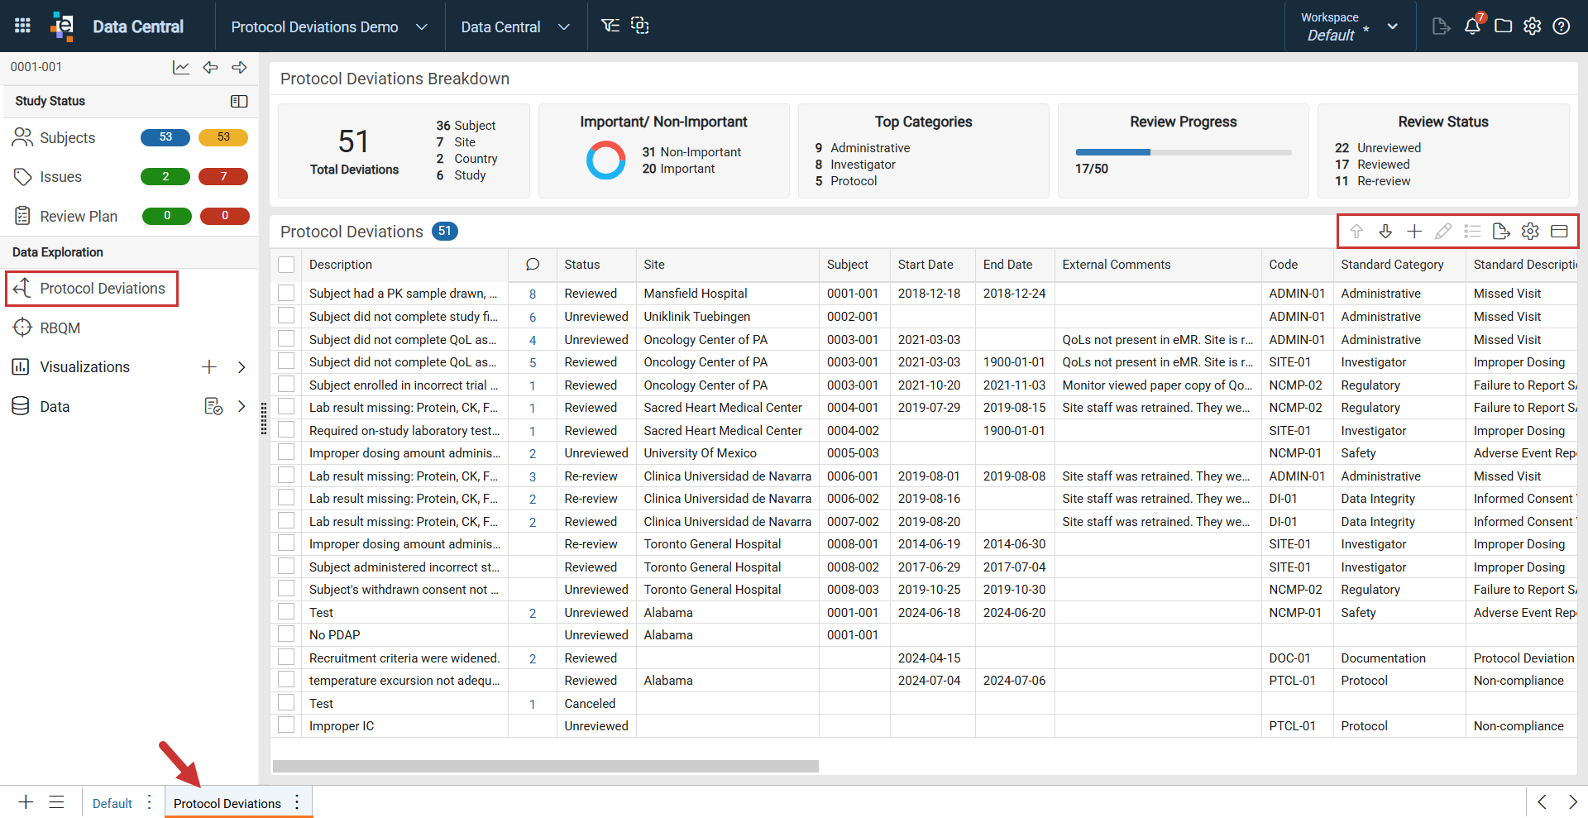Click the blue 53 Subjects badge
The image size is (1588, 818).
pos(165,137)
